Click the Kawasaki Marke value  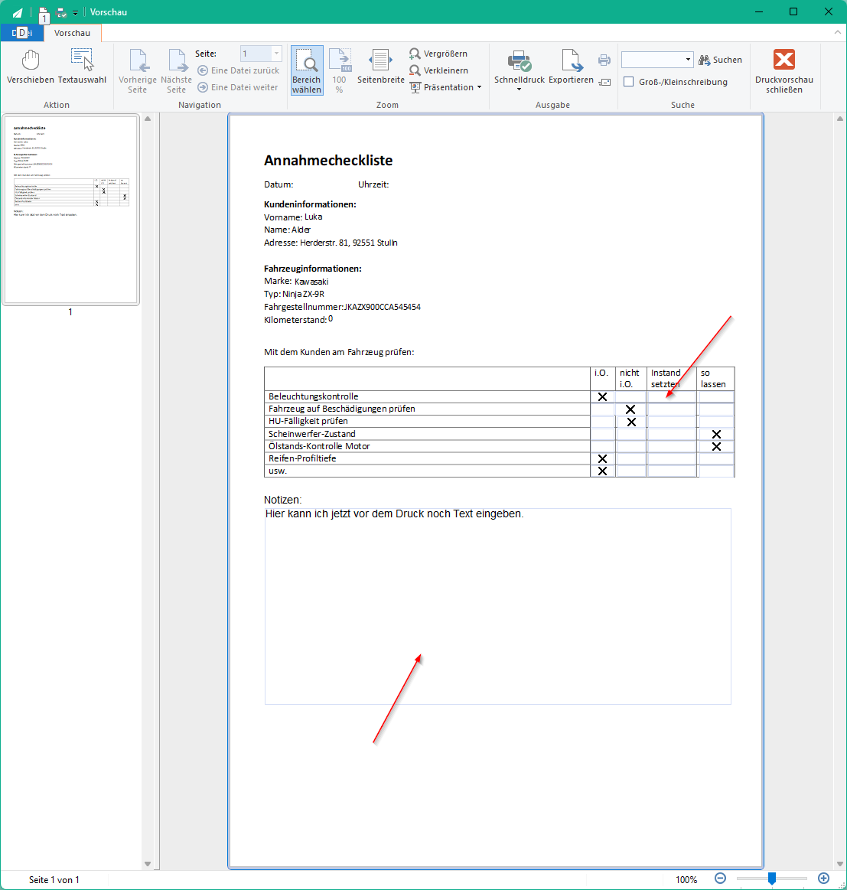(311, 282)
